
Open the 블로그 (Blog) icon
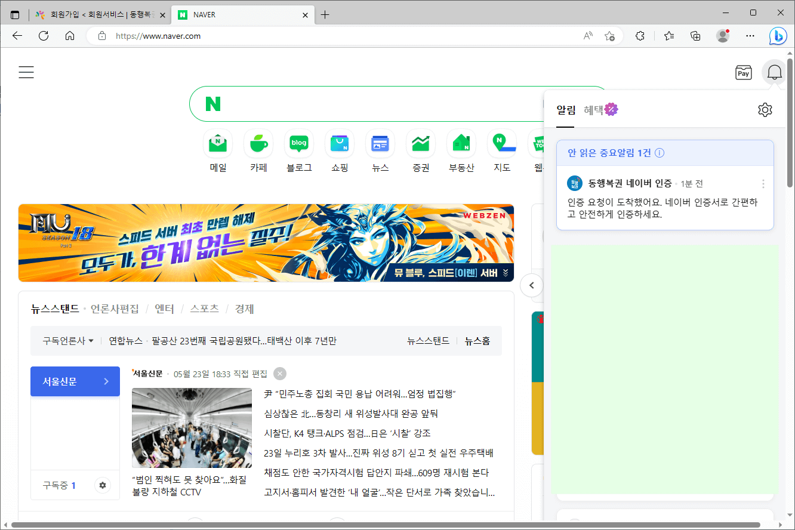(298, 143)
